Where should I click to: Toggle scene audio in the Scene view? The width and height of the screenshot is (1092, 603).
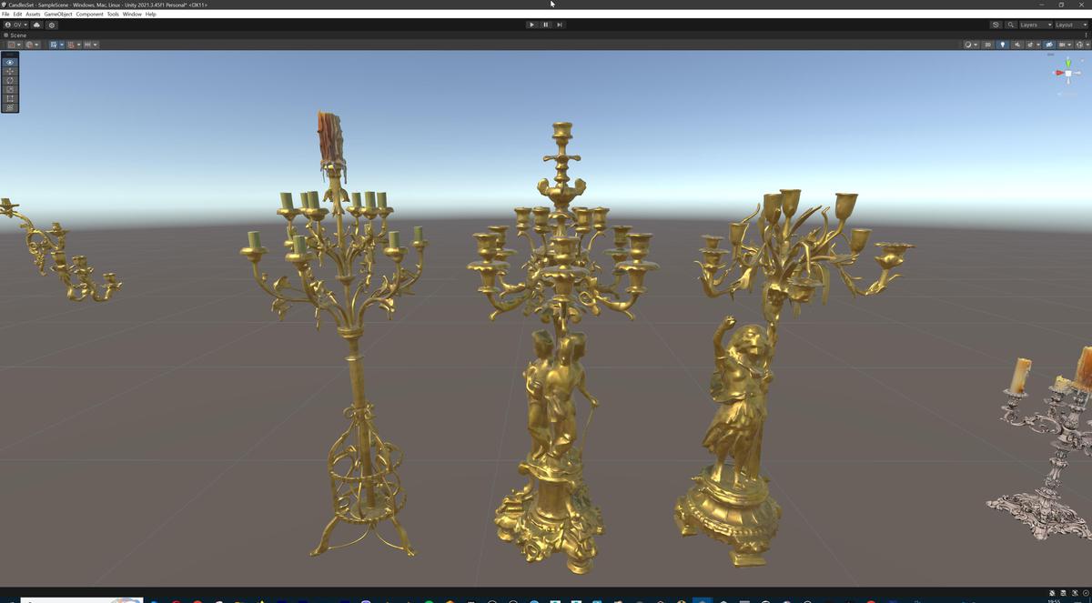click(x=1018, y=45)
